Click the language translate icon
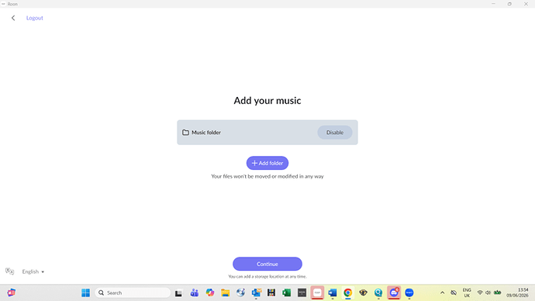The height and width of the screenshot is (301, 535). (9, 272)
